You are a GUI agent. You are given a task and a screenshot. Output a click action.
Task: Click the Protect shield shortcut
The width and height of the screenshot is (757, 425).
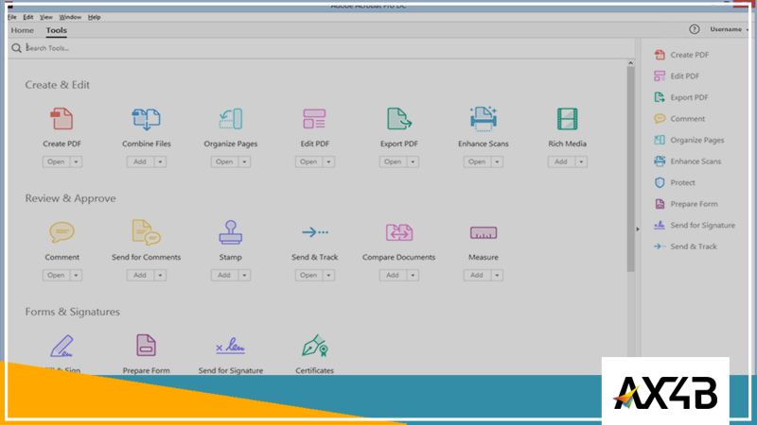pyautogui.click(x=675, y=182)
